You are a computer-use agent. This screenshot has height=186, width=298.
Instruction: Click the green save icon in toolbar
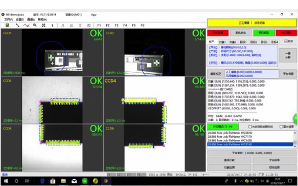(x=7, y=25)
